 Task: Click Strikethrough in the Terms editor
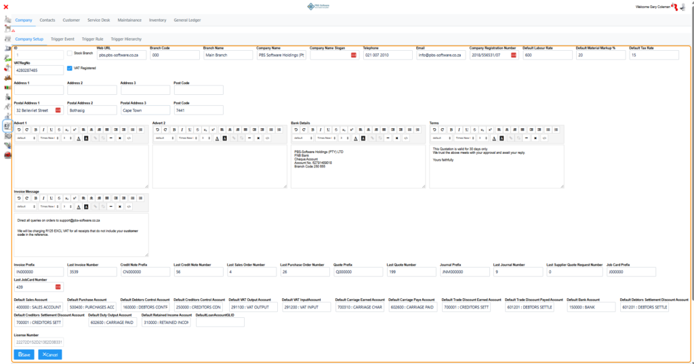coord(475,129)
